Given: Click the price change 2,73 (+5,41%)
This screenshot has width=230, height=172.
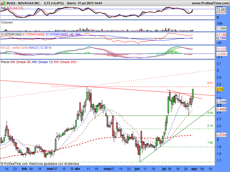Looking at the screenshot, I should [x=54, y=3].
